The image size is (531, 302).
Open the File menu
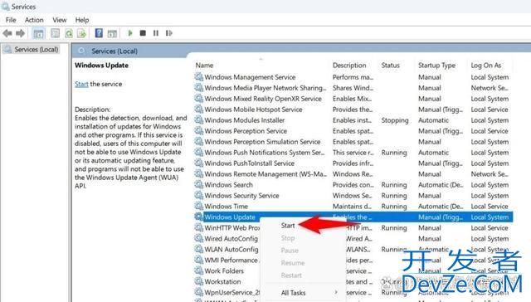point(11,20)
